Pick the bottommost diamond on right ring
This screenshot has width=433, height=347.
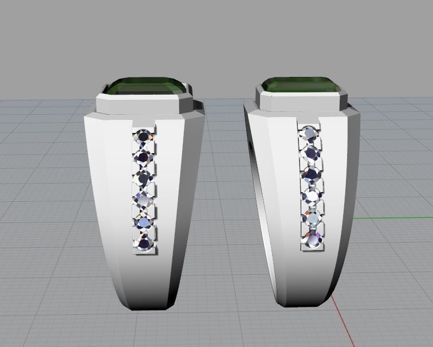pyautogui.click(x=313, y=239)
